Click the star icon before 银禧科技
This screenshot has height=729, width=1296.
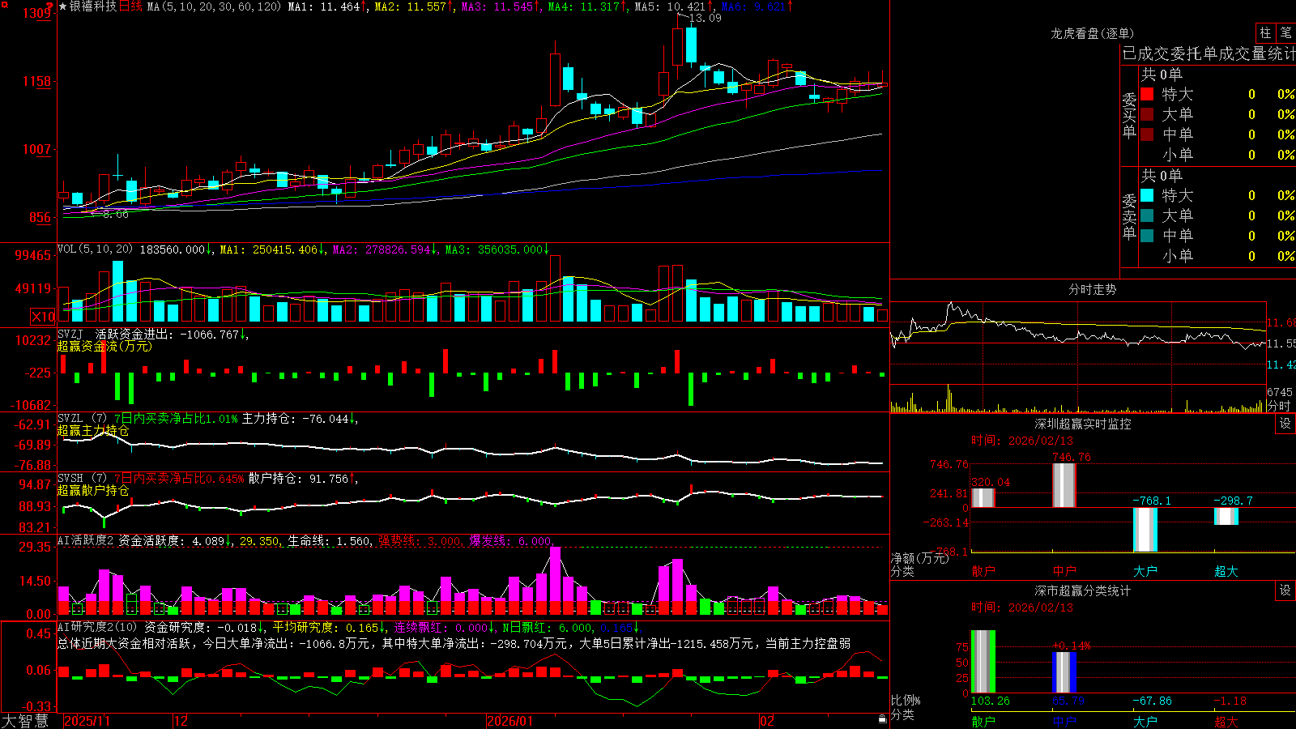tap(63, 6)
